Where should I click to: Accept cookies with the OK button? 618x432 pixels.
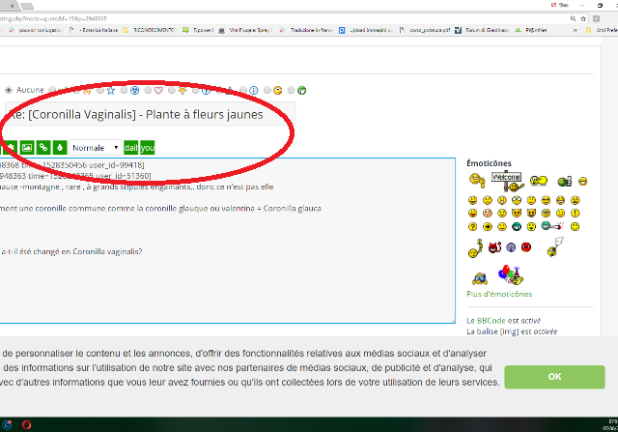pyautogui.click(x=554, y=376)
